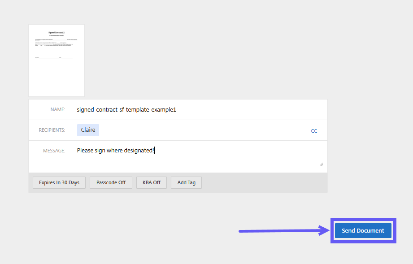
Task: Click the message box resize handle
Action: [x=321, y=164]
